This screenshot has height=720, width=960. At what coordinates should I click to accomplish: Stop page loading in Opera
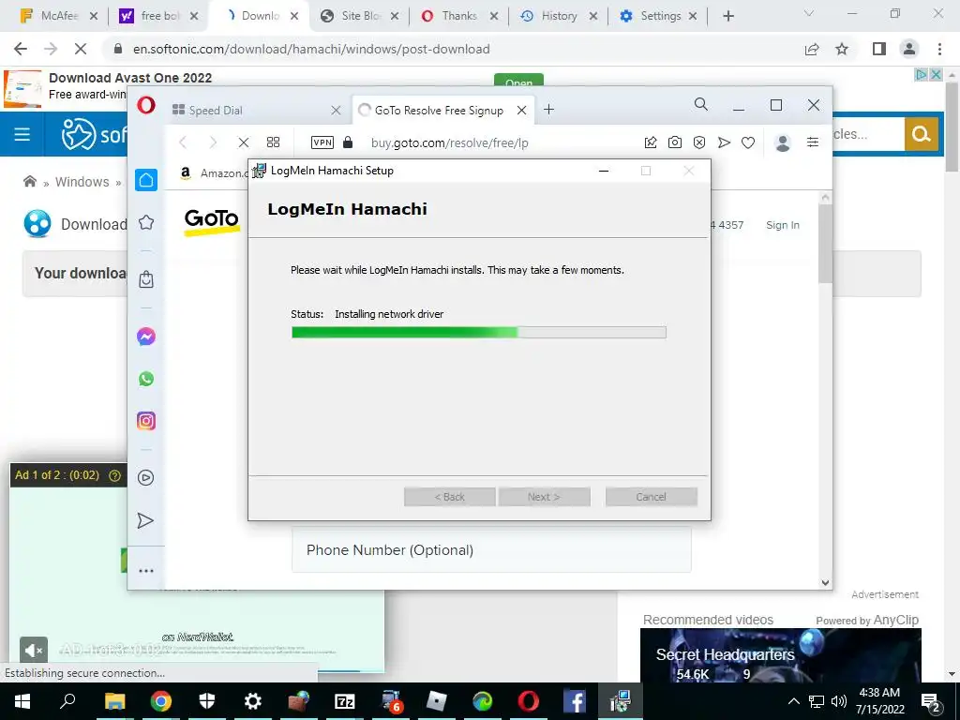[x=244, y=142]
